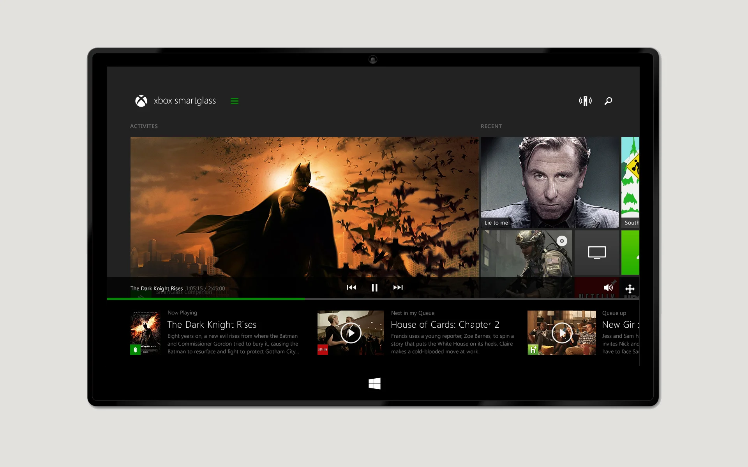Open the soldier game tile

[x=526, y=253]
